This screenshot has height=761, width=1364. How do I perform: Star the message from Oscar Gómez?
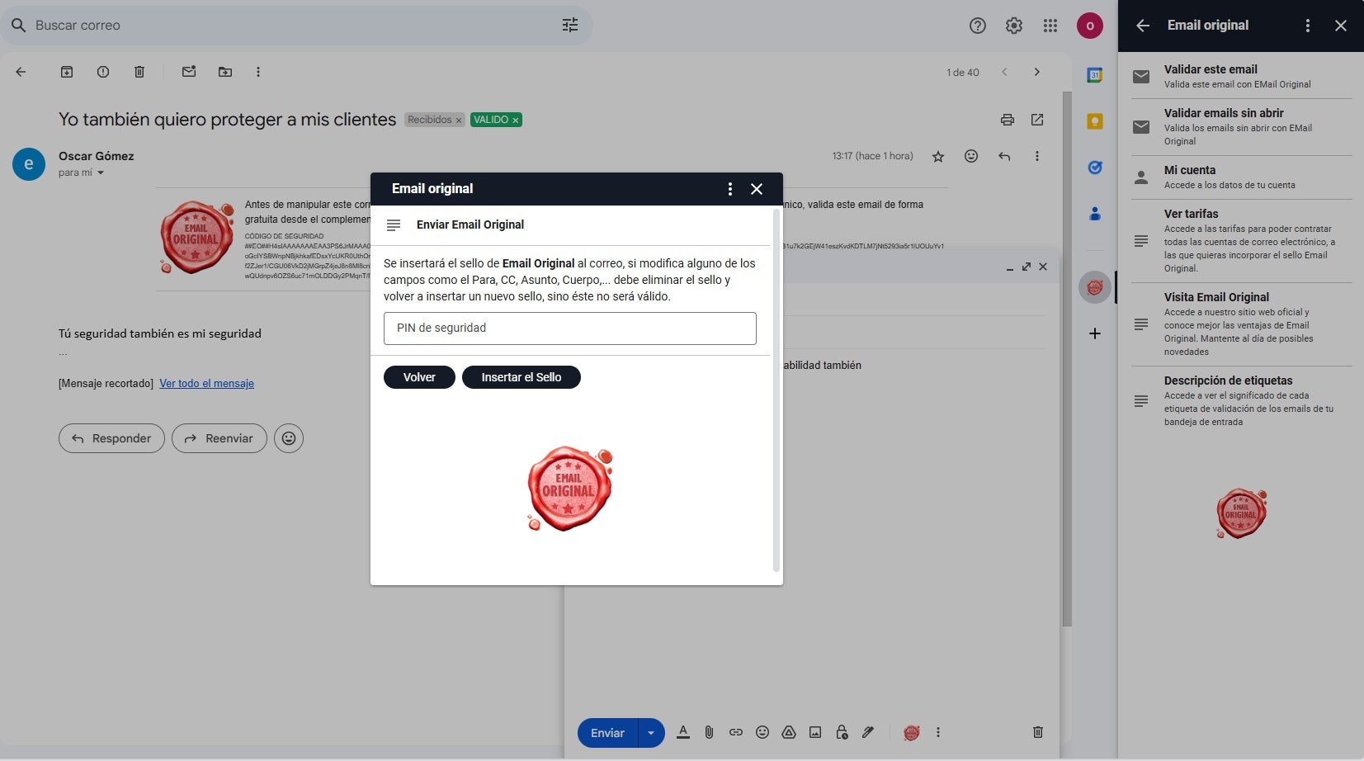click(938, 156)
